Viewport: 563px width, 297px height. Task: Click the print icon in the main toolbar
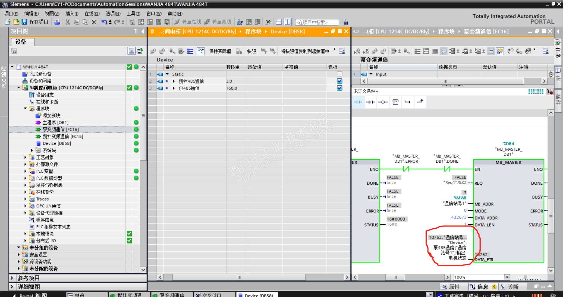[x=57, y=22]
